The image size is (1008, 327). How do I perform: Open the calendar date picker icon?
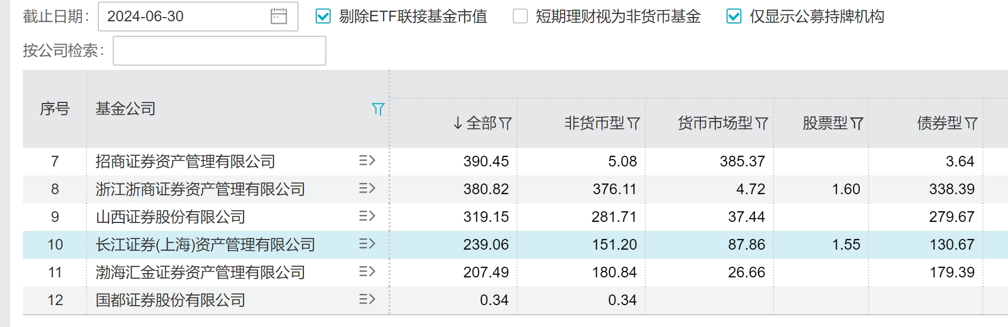278,17
